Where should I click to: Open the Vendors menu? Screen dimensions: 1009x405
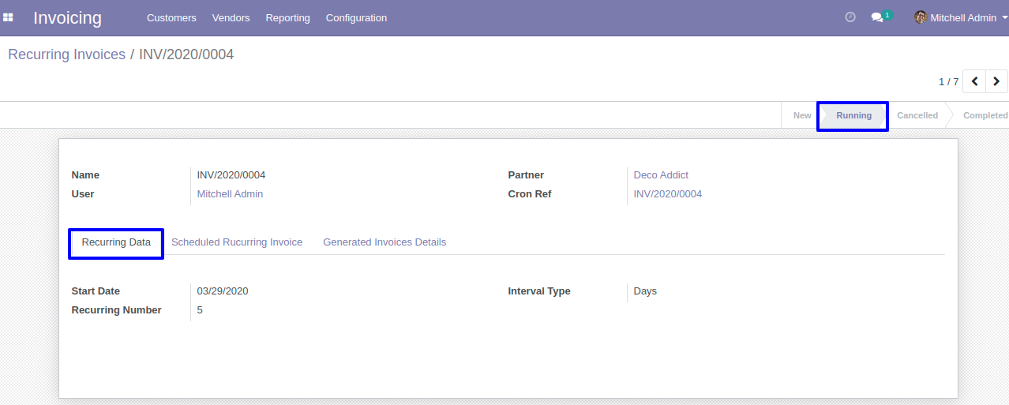[x=231, y=17]
